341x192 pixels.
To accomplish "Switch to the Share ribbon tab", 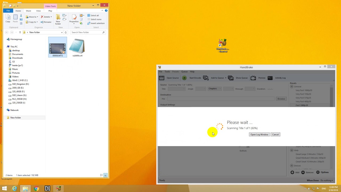I will (x=28, y=11).
